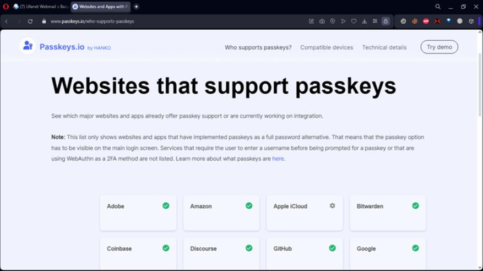Image resolution: width=483 pixels, height=271 pixels.
Task: Open the shield privacy protection icon
Action: [333, 21]
